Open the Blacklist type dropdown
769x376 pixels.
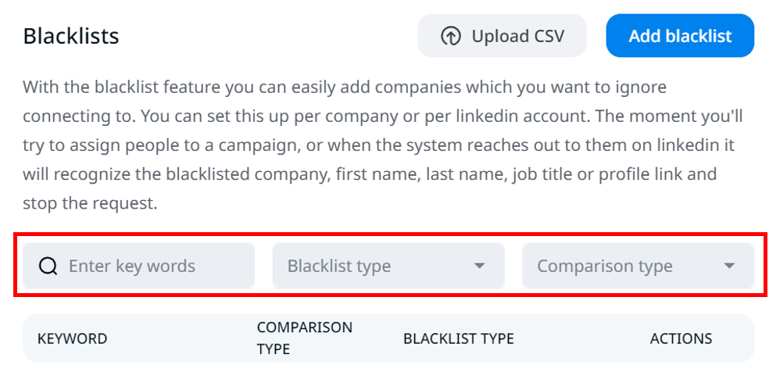tap(388, 266)
